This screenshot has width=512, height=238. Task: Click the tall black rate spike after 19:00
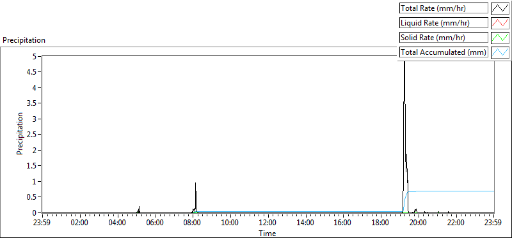404,130
